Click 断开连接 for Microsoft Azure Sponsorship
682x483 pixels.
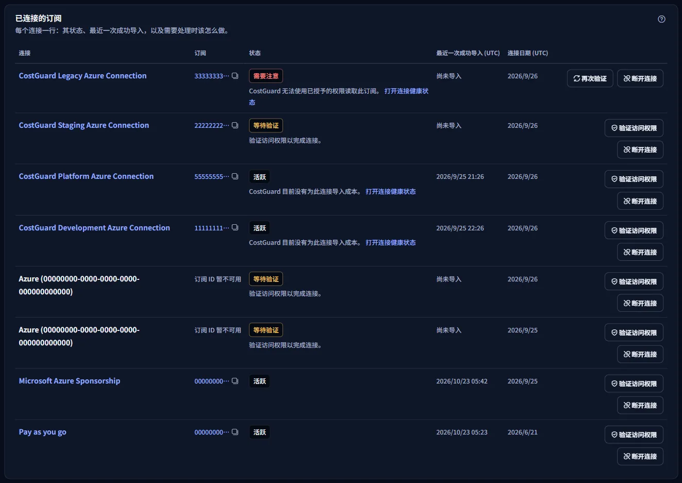point(640,405)
